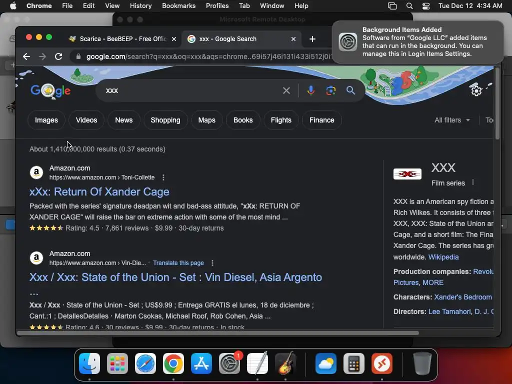This screenshot has width=512, height=384.
Task: Filter results by Flights
Action: pos(281,120)
